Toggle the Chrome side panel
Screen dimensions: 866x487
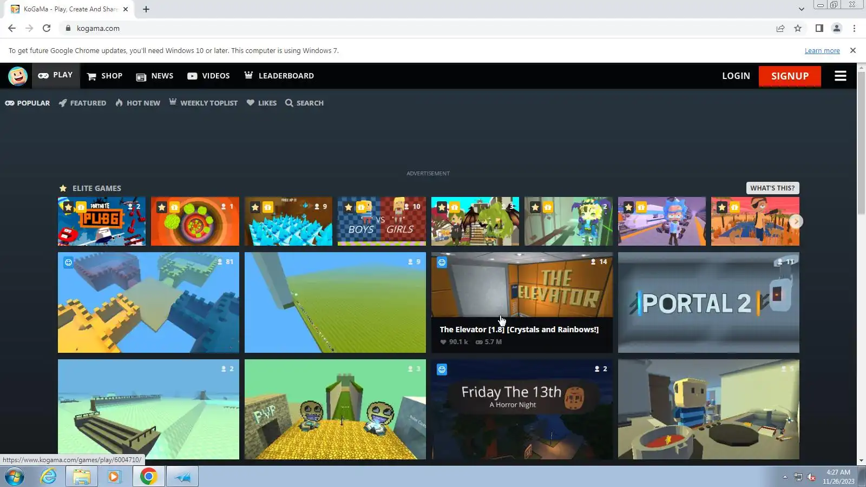819,28
